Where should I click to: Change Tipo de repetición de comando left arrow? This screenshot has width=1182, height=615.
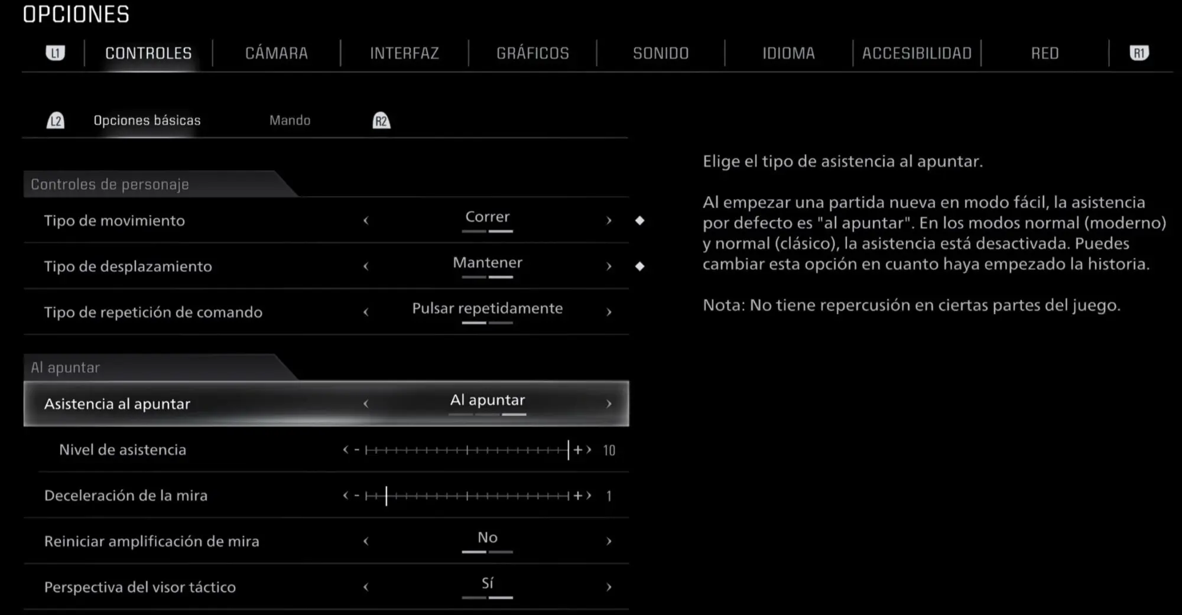[x=366, y=312]
